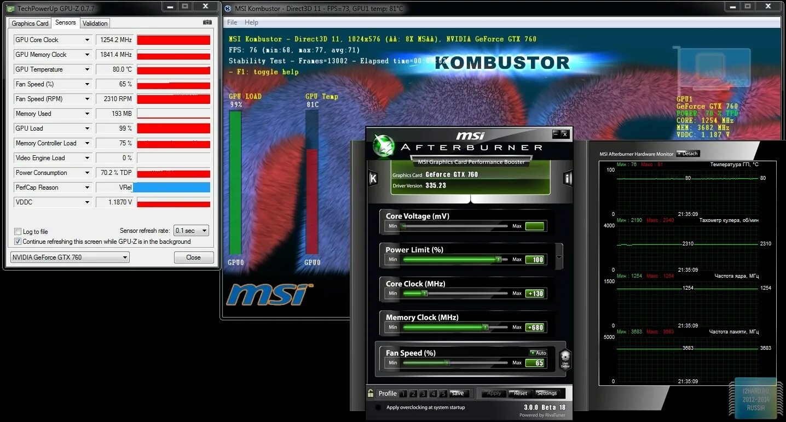This screenshot has width=786, height=422.
Task: Click the Core Voltage empty value field
Action: 535,226
